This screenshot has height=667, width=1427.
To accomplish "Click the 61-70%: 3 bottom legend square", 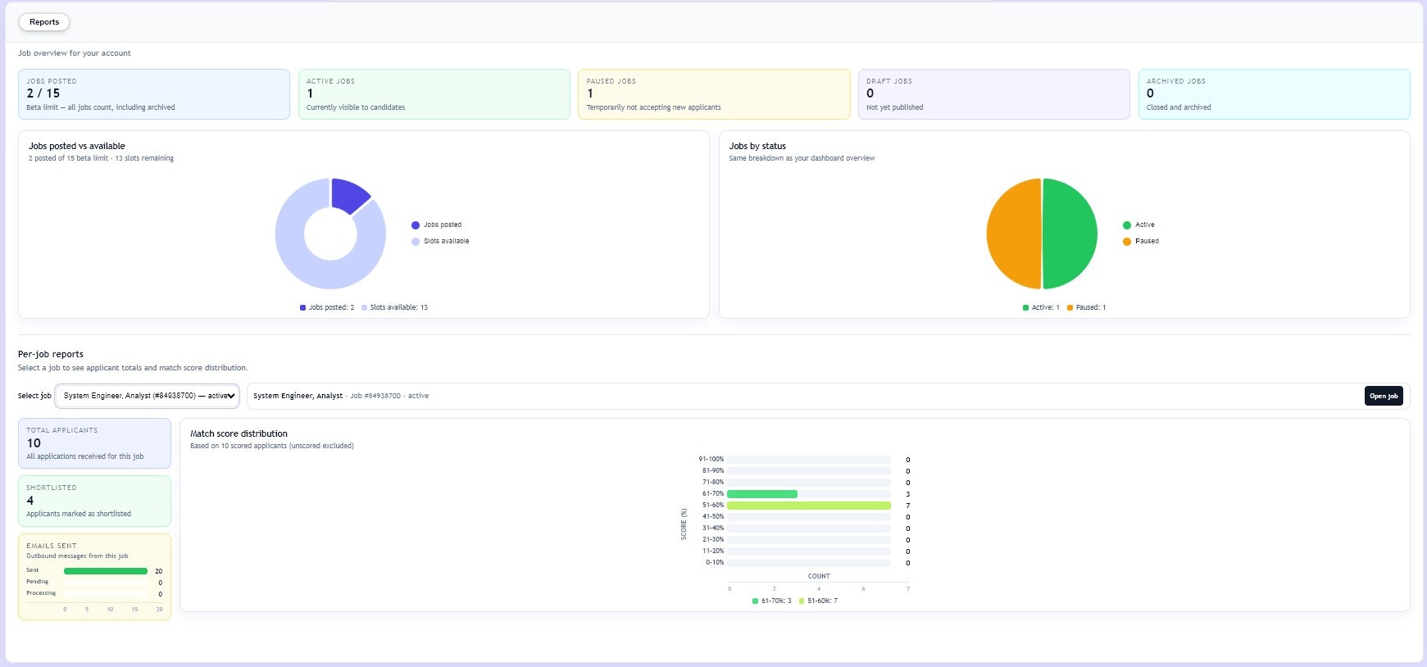I will [x=755, y=601].
